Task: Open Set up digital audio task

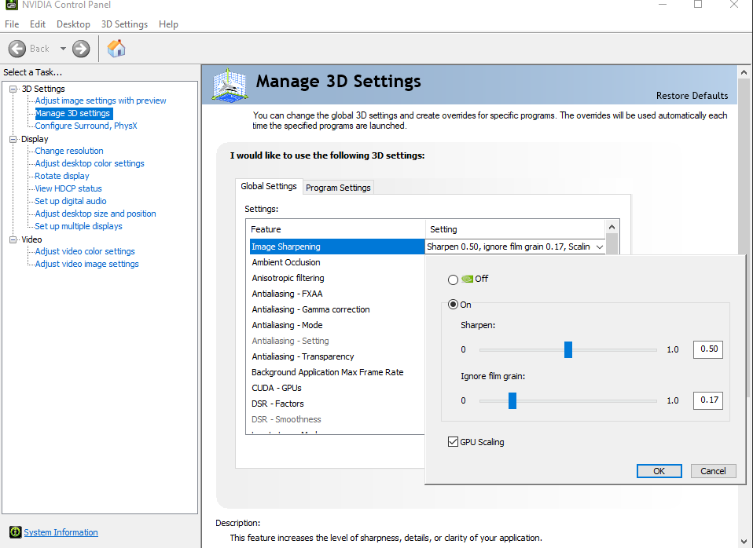Action: point(71,201)
